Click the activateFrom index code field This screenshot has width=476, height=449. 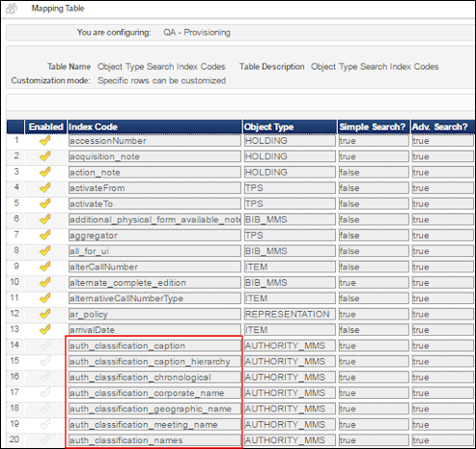154,188
